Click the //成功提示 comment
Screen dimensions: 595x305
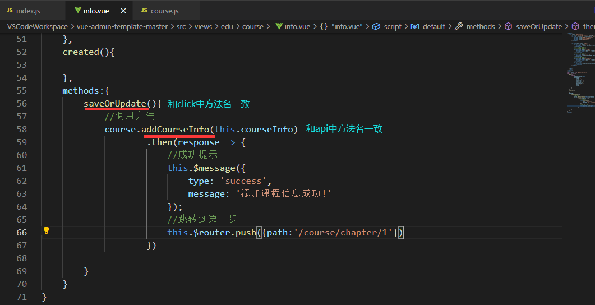[x=192, y=155]
